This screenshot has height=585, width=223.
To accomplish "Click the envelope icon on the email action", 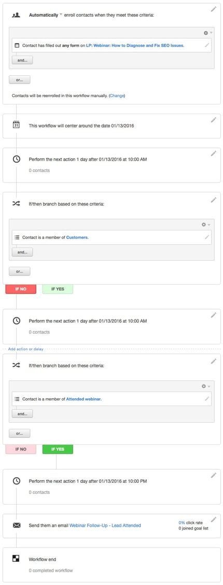I will pyautogui.click(x=17, y=525).
